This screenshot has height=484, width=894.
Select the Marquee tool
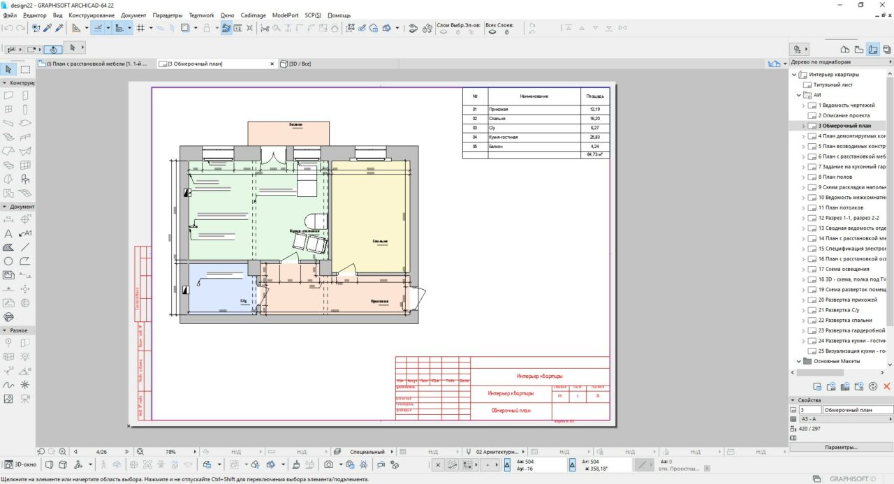[x=25, y=69]
